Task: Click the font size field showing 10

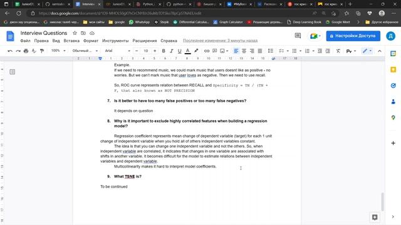Action: [x=146, y=51]
